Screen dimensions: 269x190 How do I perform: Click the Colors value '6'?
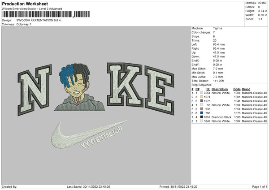click(259, 7)
